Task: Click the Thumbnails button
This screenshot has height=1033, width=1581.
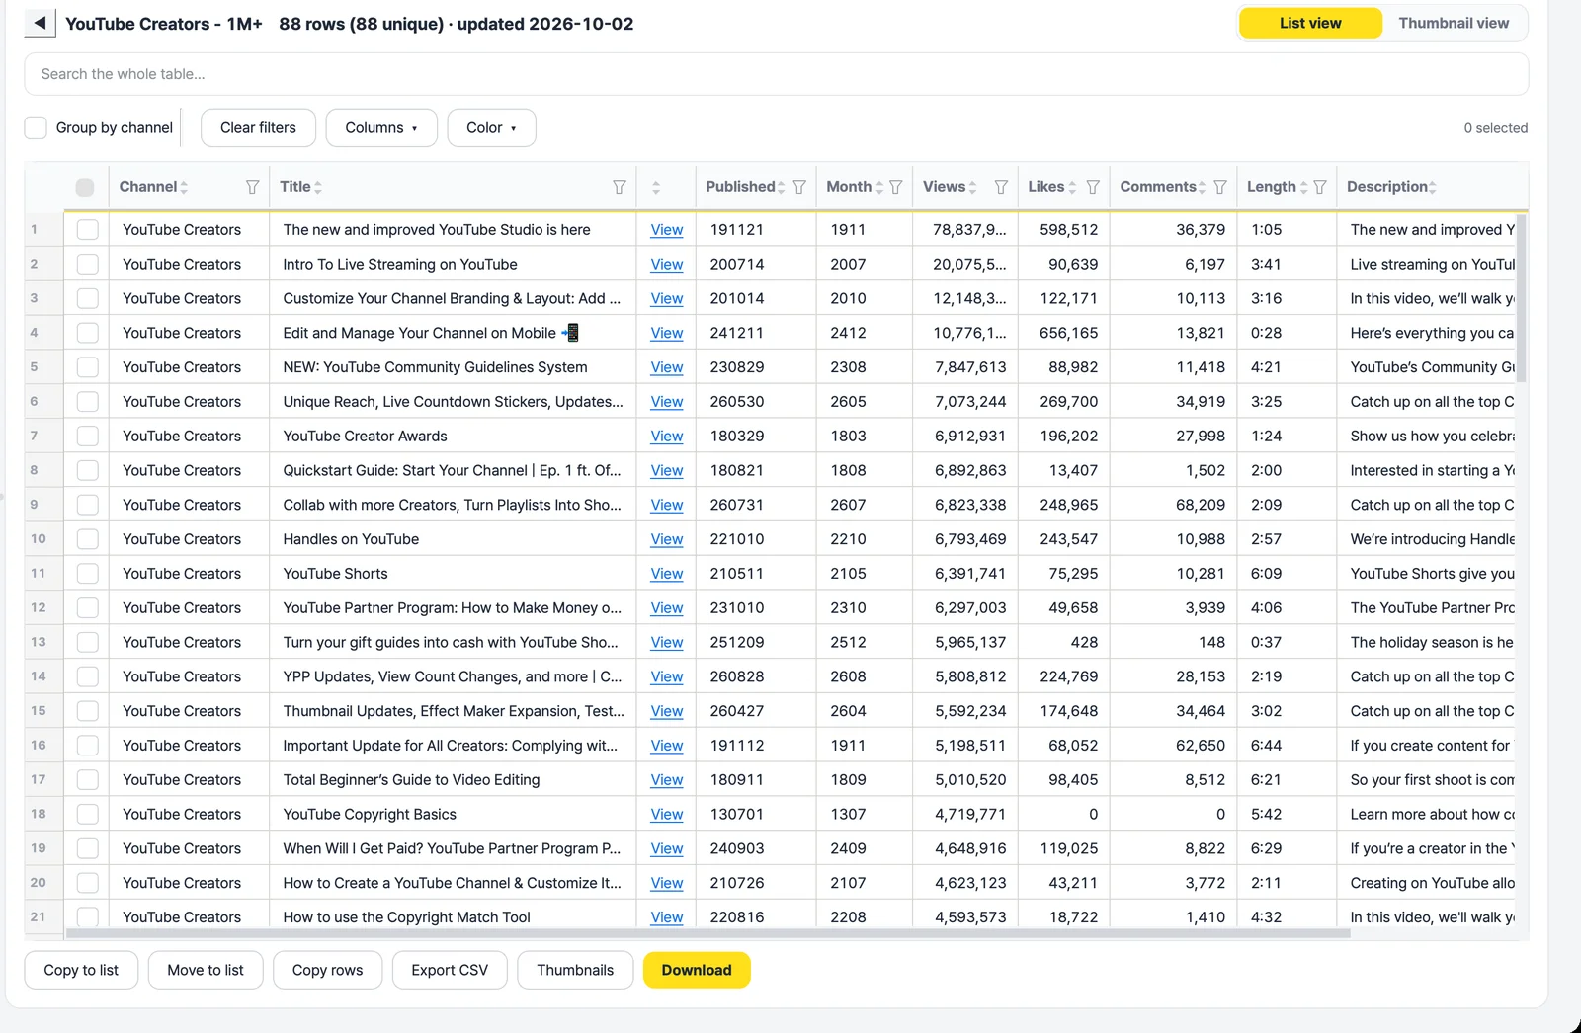Action: pyautogui.click(x=575, y=970)
